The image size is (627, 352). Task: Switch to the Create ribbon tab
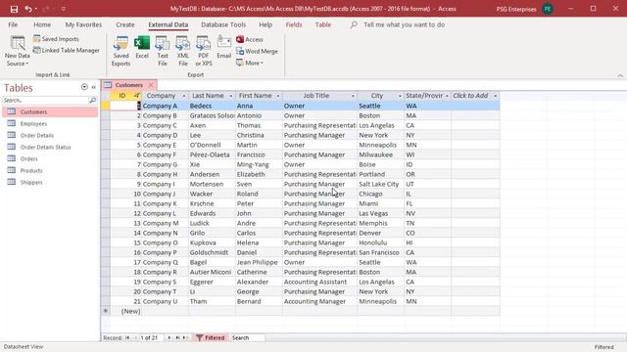[125, 24]
